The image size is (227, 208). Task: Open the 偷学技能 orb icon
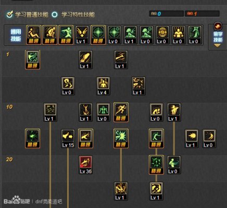coord(218,27)
